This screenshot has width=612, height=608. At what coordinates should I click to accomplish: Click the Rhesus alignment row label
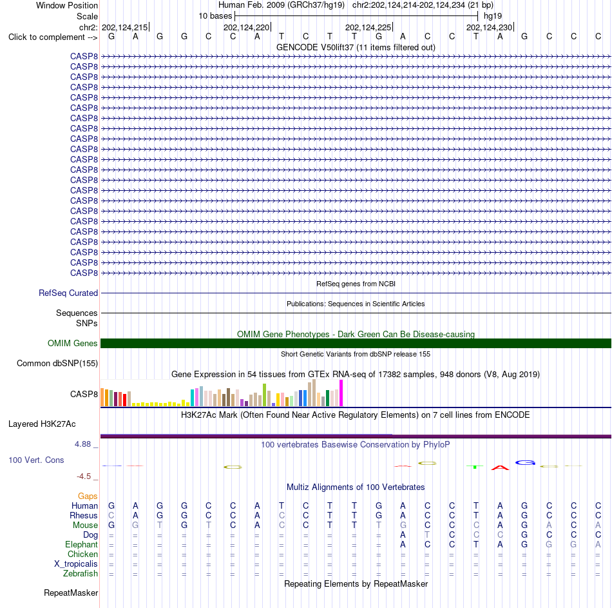pyautogui.click(x=84, y=516)
